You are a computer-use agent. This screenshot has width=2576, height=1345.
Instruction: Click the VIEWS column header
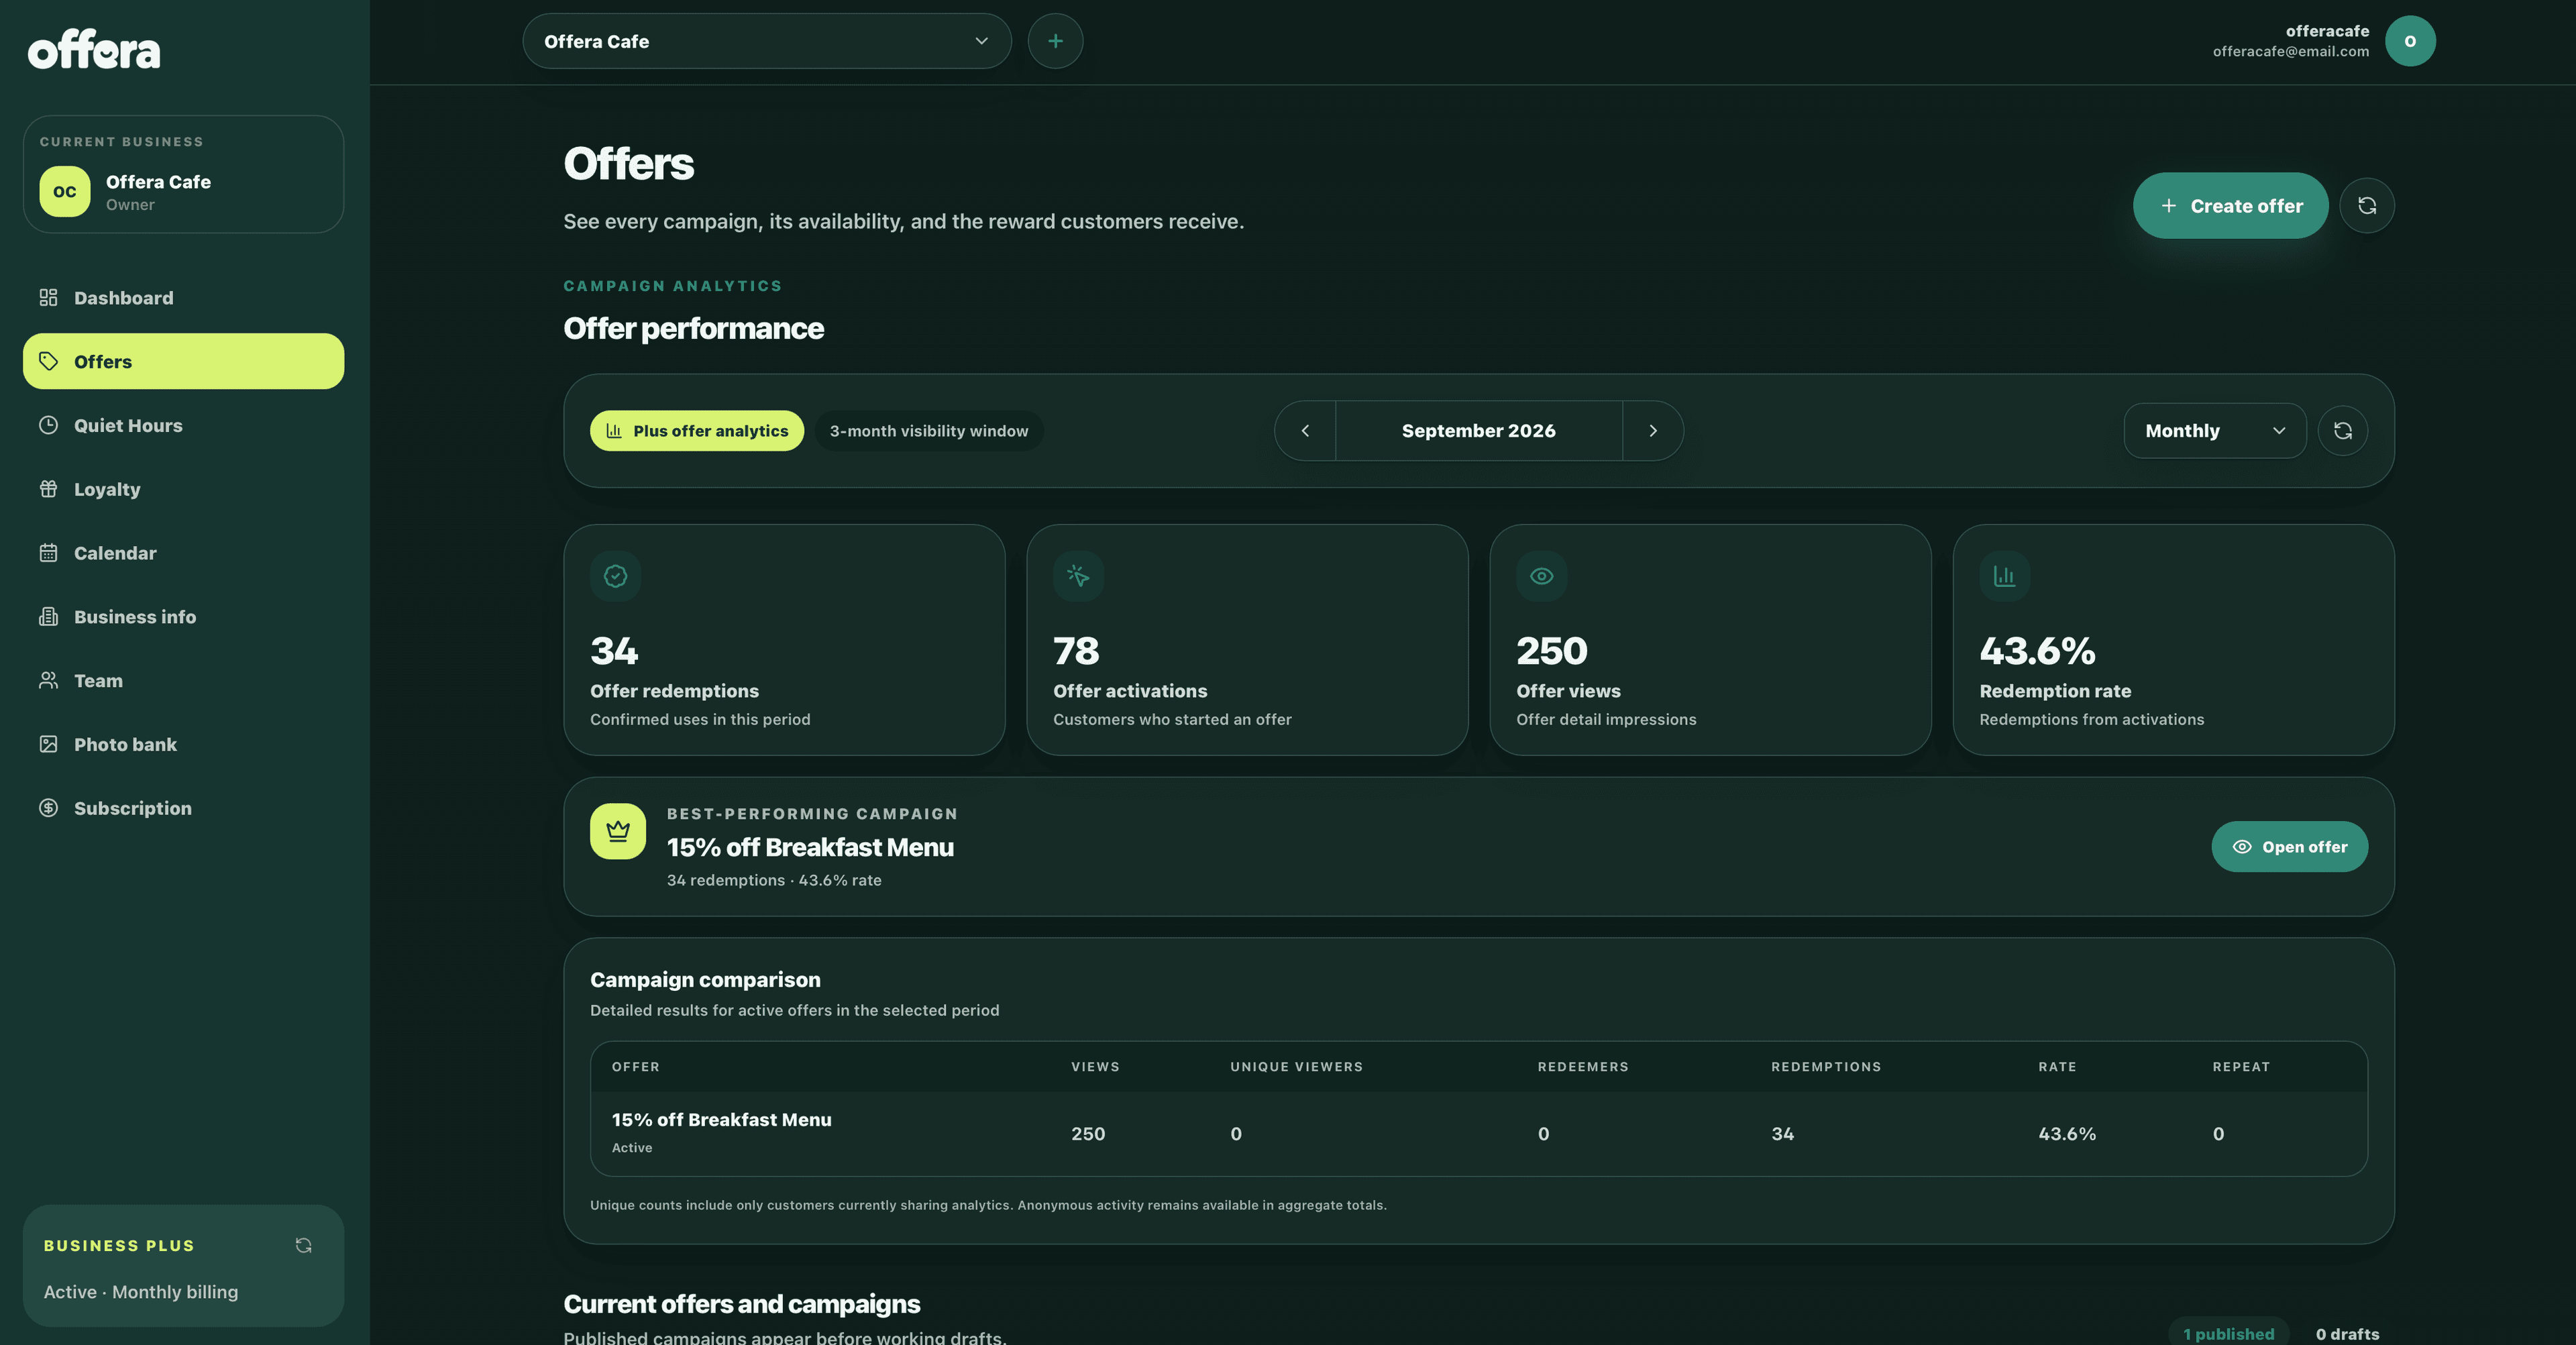(1095, 1067)
